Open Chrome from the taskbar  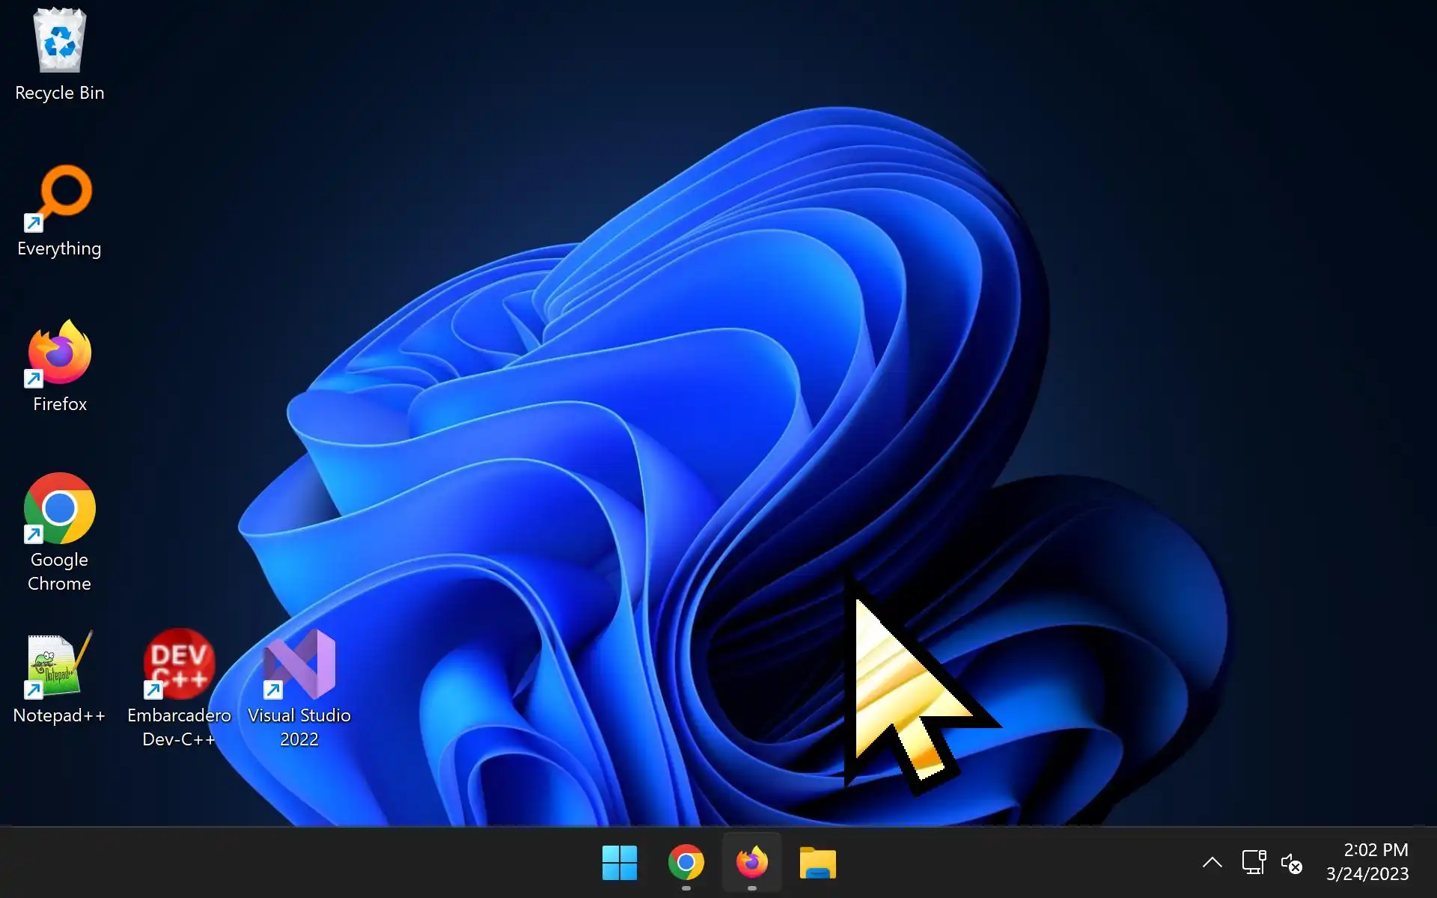(x=686, y=863)
